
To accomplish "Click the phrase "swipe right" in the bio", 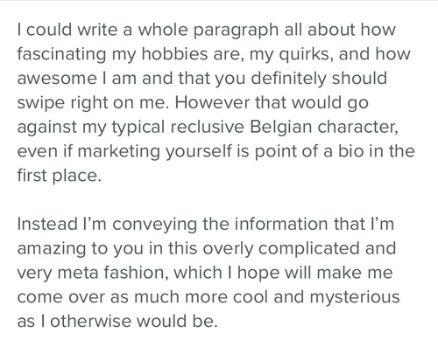I will pos(62,103).
